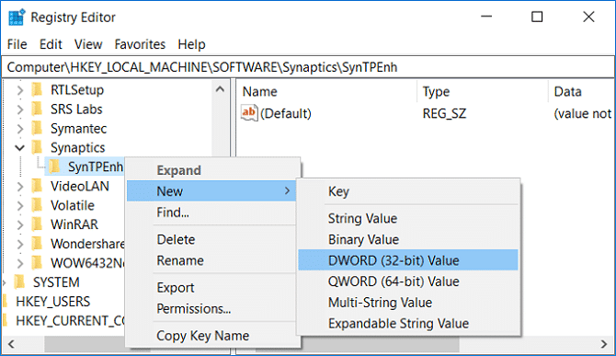
Task: Expand the WinRAR key
Action: click(x=20, y=224)
